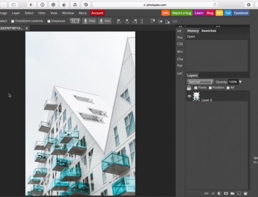Click the align bottom edges icon
The image size is (258, 197).
pos(167,22)
